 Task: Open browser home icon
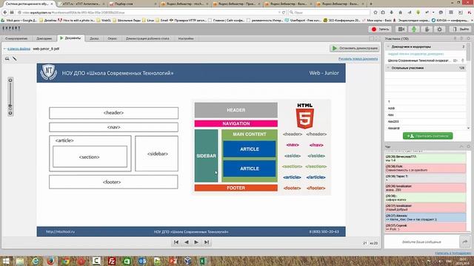pos(400,13)
